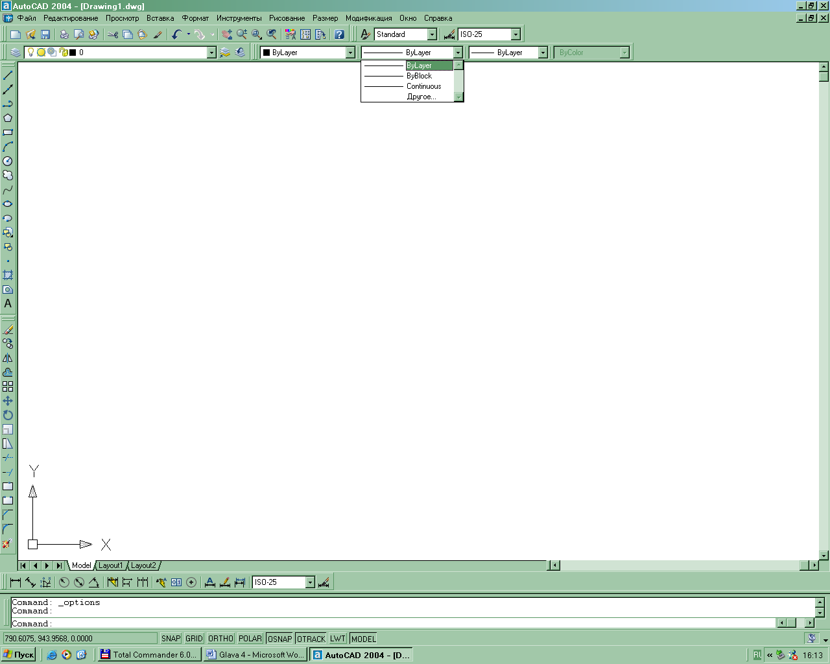Screen dimensions: 830x664
Task: Select the Line drawing tool
Action: pos(8,75)
